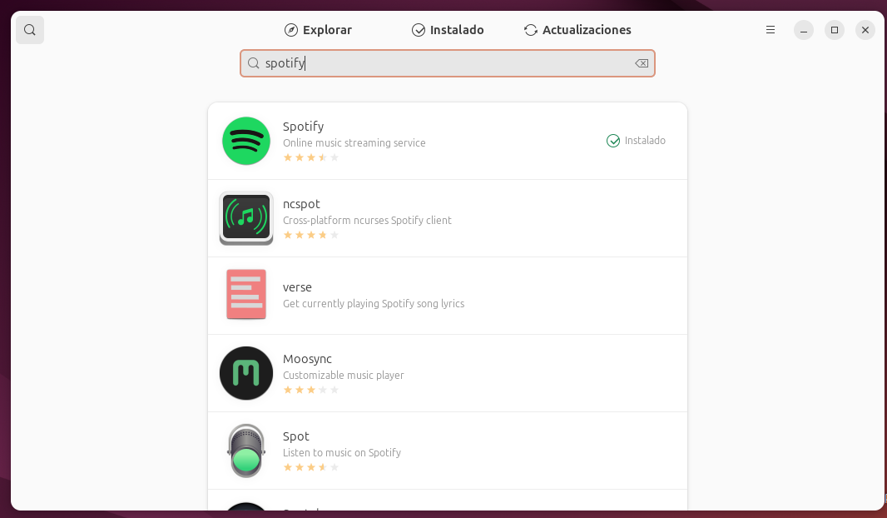The width and height of the screenshot is (887, 518).
Task: Select the Spot result title
Action: [x=296, y=436]
